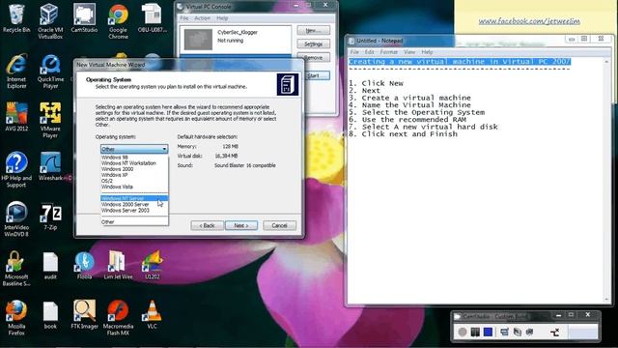Open Notepad Format menu
The width and height of the screenshot is (618, 348).
(x=388, y=52)
